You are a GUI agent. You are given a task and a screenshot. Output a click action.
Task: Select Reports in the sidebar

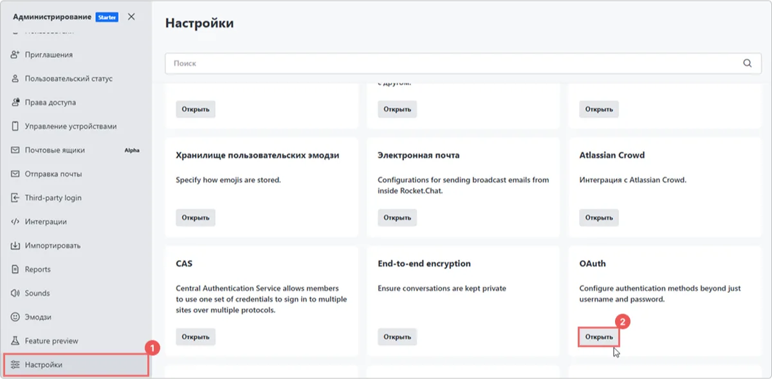click(39, 269)
